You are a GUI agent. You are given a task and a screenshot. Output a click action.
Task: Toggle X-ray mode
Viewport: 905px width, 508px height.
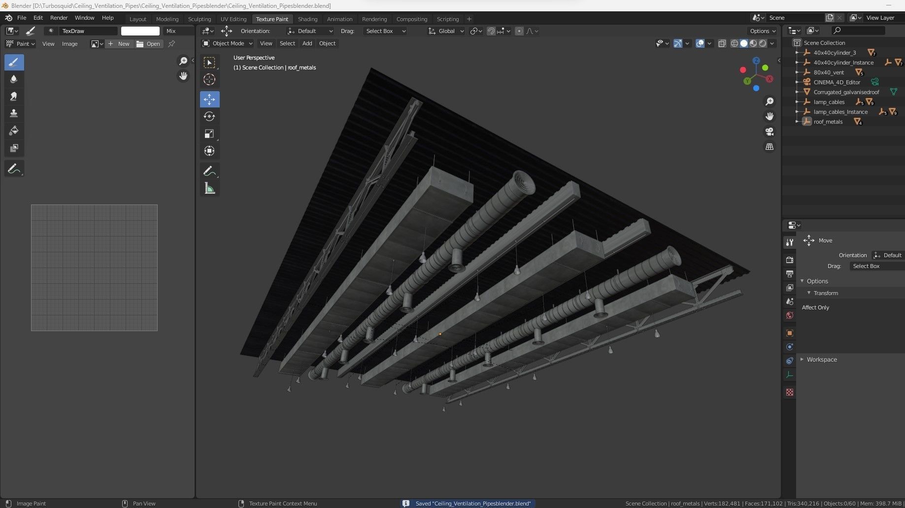pyautogui.click(x=722, y=43)
